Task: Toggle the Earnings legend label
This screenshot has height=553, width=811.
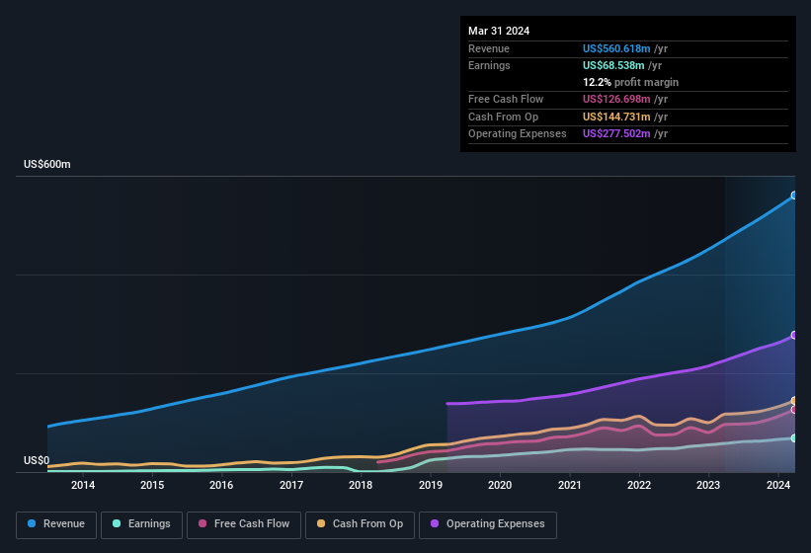Action: pyautogui.click(x=149, y=524)
